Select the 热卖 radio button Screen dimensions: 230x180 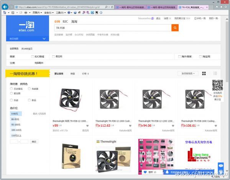point(11,100)
